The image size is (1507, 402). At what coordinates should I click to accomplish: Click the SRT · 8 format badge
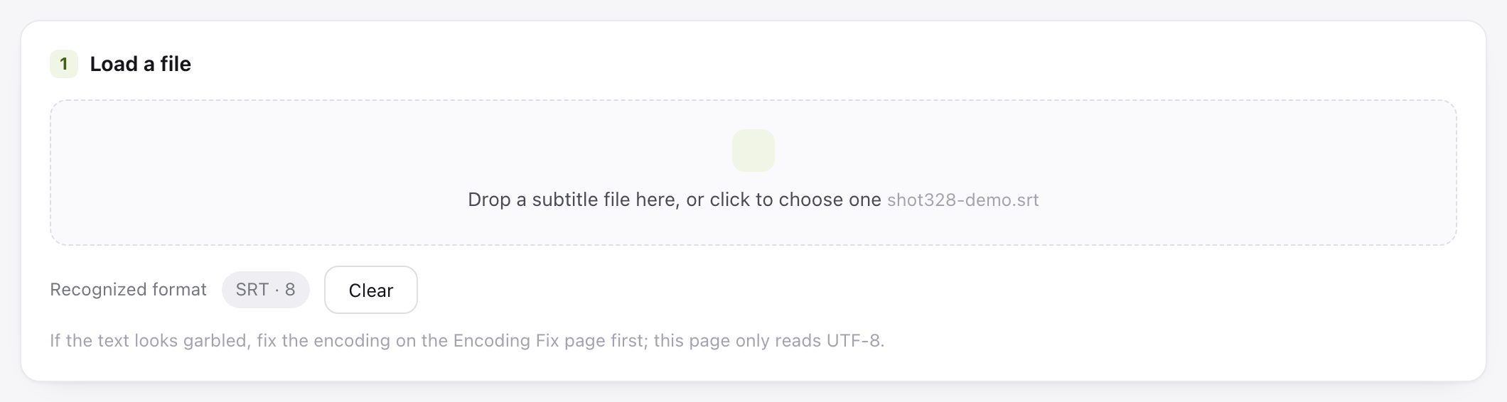(x=266, y=290)
